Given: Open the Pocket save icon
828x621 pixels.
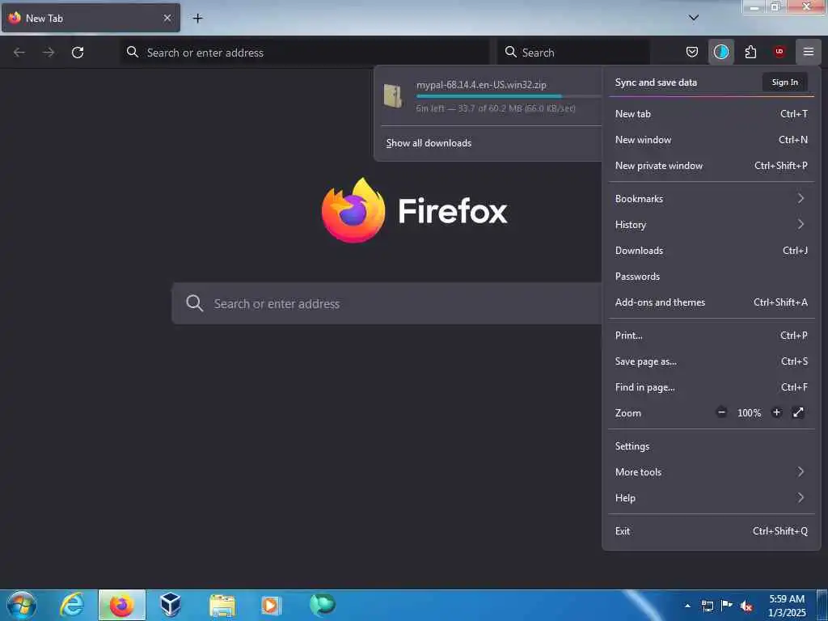Looking at the screenshot, I should tap(692, 52).
